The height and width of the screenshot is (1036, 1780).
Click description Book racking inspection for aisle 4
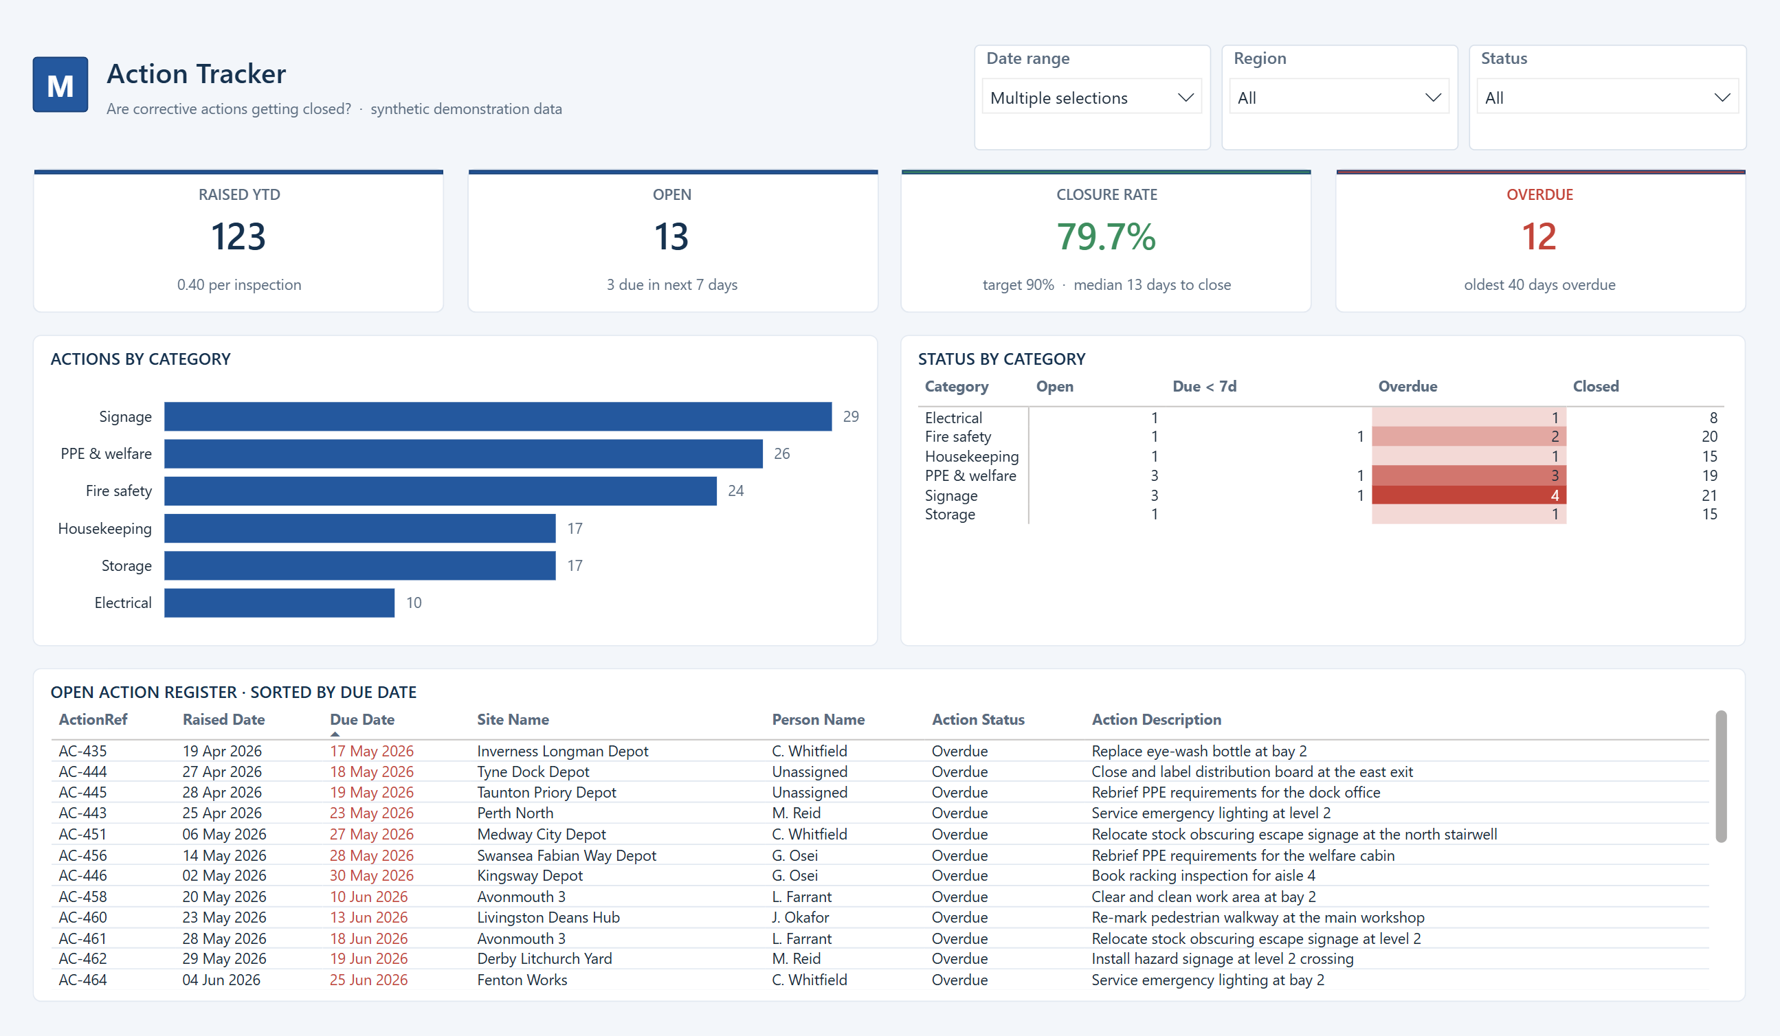click(1203, 876)
